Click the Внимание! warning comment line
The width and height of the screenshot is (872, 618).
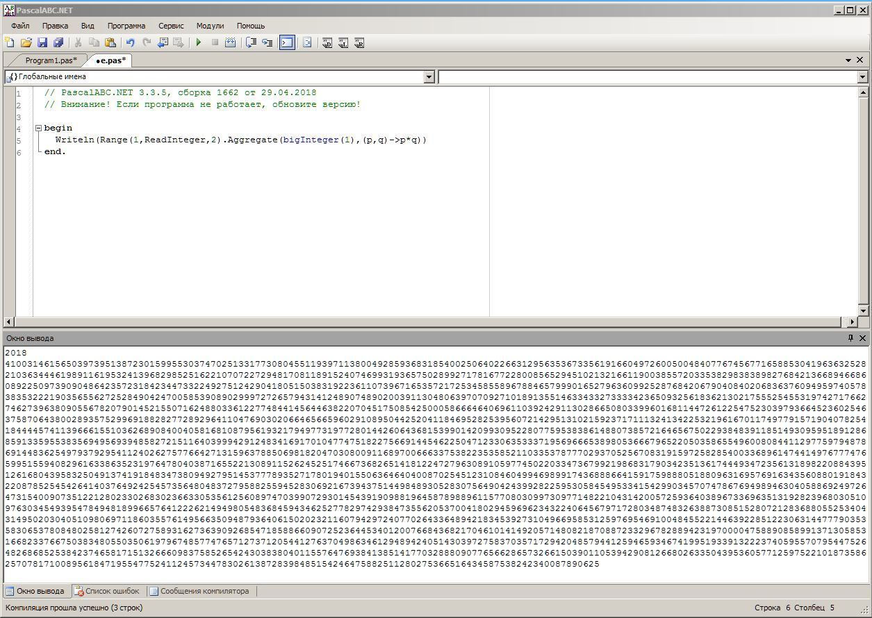click(x=202, y=104)
